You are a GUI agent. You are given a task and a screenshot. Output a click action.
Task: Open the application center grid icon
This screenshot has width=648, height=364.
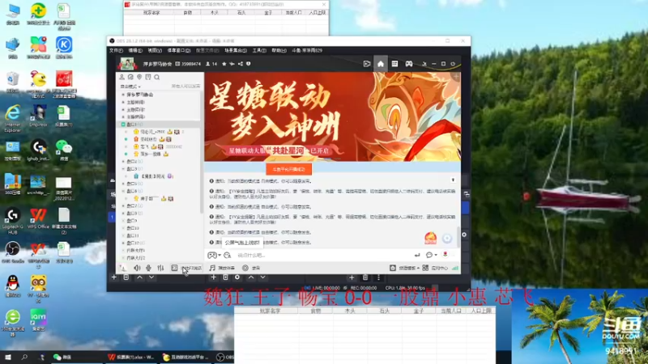tap(425, 269)
